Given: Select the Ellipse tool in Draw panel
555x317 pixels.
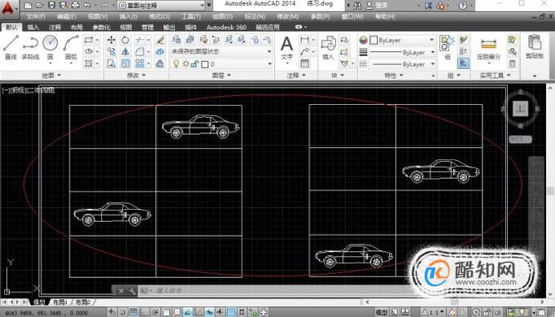Looking at the screenshot, I should 89,51.
